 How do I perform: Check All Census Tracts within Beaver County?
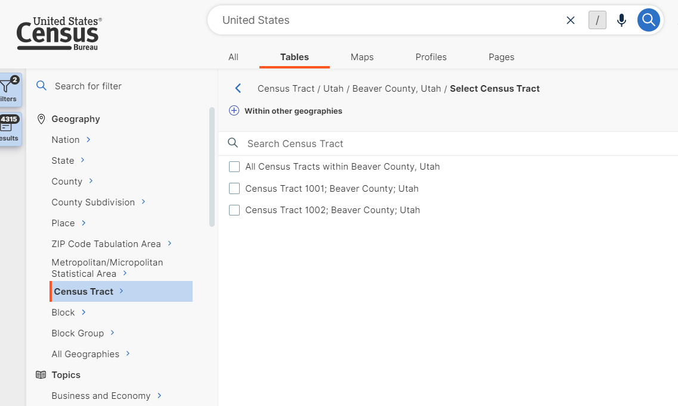(x=234, y=167)
